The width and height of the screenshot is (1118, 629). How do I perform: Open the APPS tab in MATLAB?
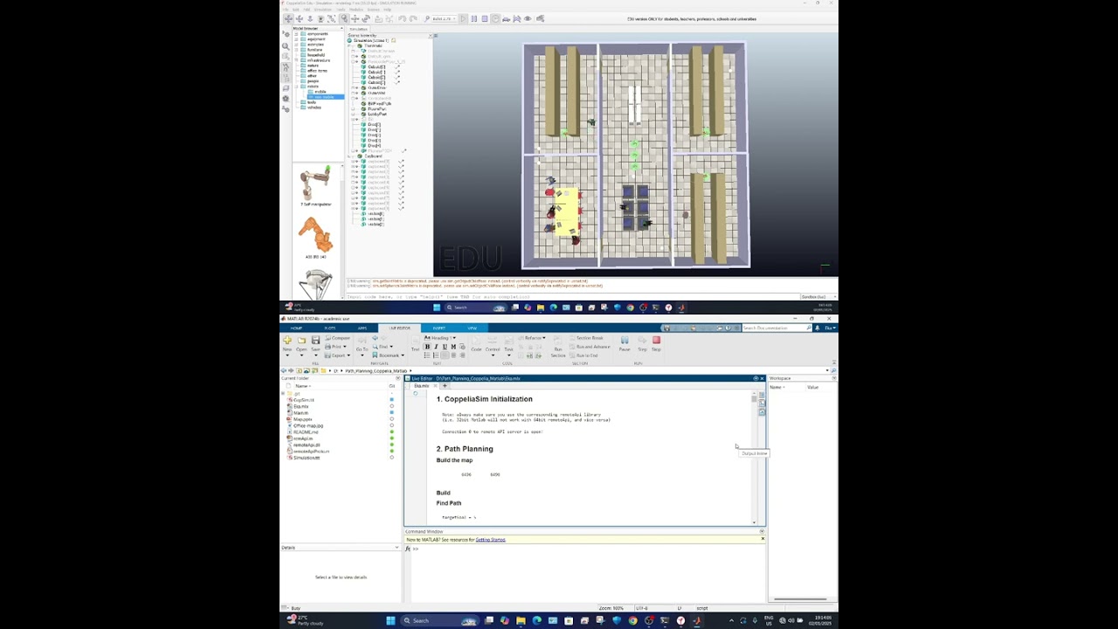tap(362, 328)
